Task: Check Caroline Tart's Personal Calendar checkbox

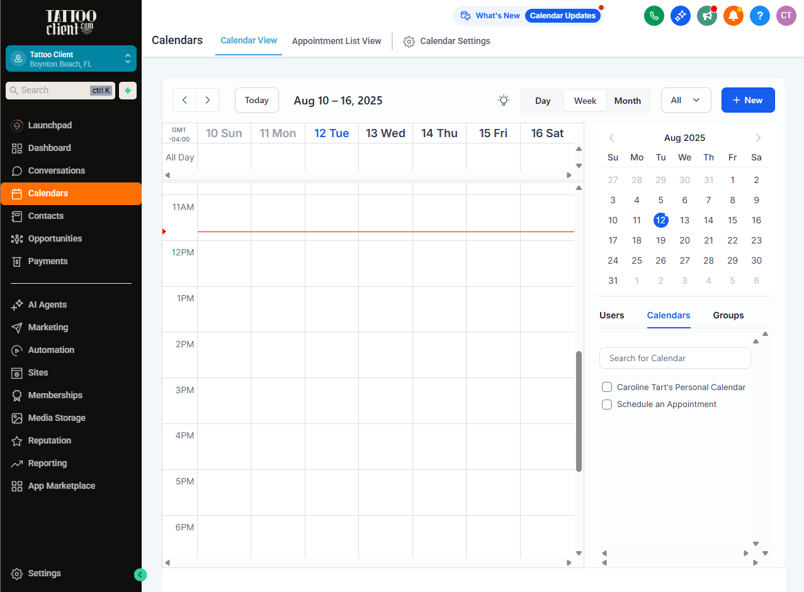Action: tap(607, 388)
